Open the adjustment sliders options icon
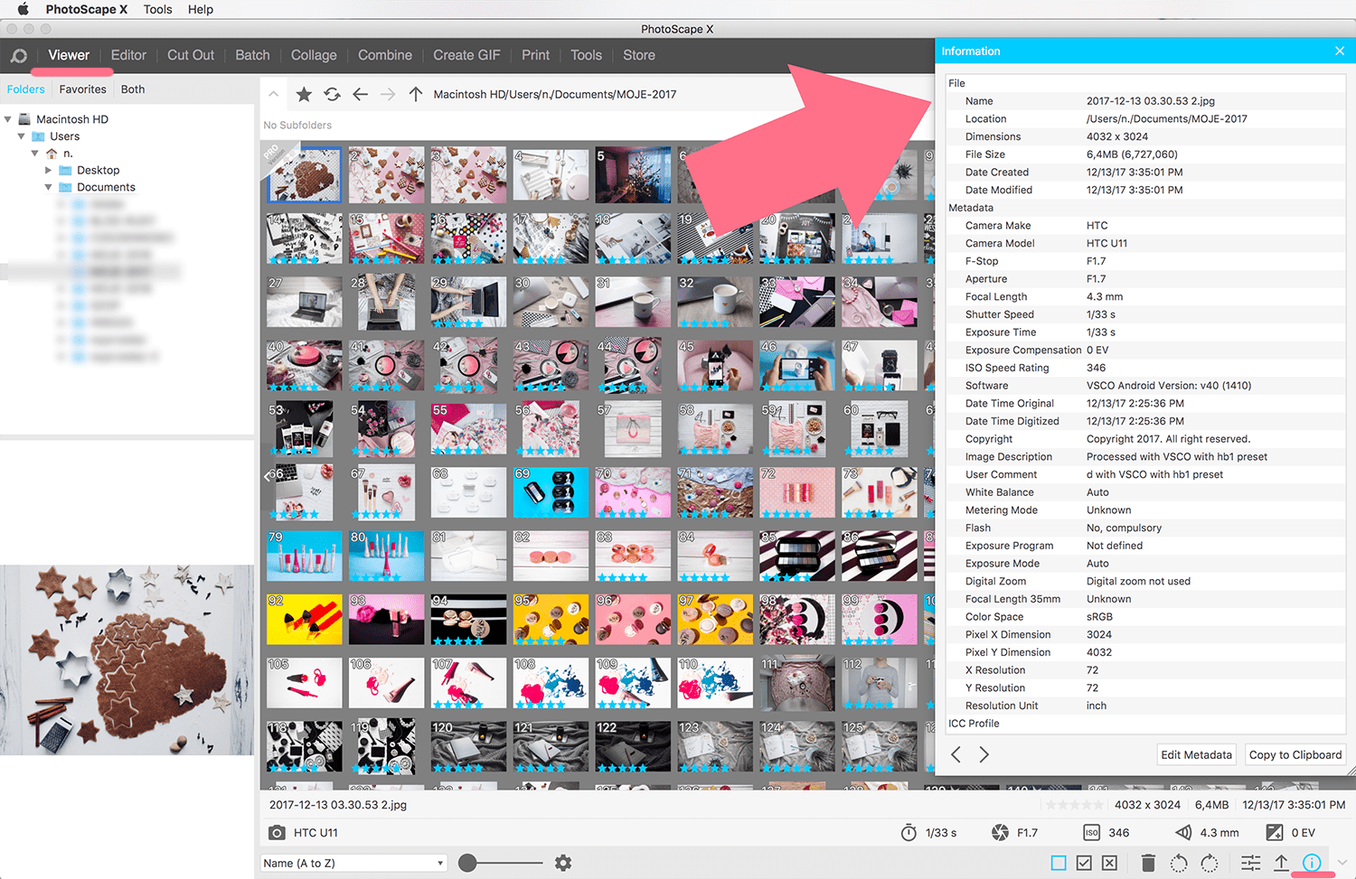1356x879 pixels. pos(1251,863)
